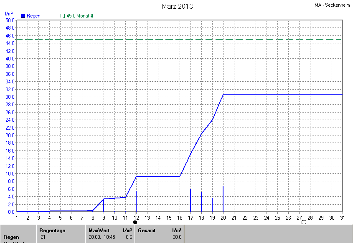Click the l/m² y-axis unit label
The height and width of the screenshot is (243, 353).
click(9, 14)
